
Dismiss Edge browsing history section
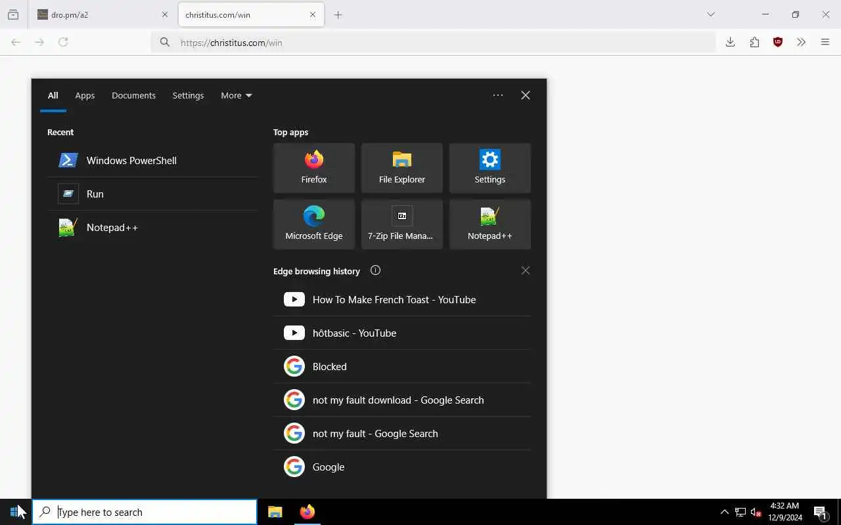coord(525,270)
